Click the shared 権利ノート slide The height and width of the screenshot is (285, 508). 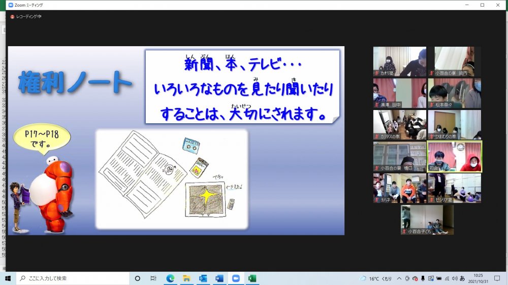pos(176,140)
